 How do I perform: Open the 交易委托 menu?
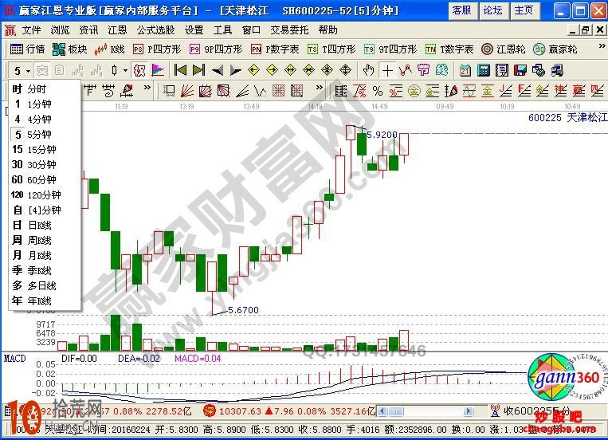(289, 29)
